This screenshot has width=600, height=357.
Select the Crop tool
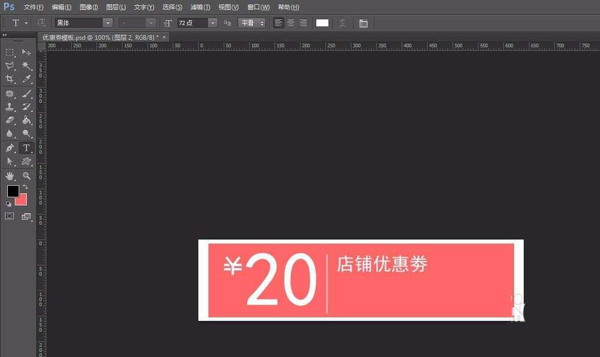(10, 80)
